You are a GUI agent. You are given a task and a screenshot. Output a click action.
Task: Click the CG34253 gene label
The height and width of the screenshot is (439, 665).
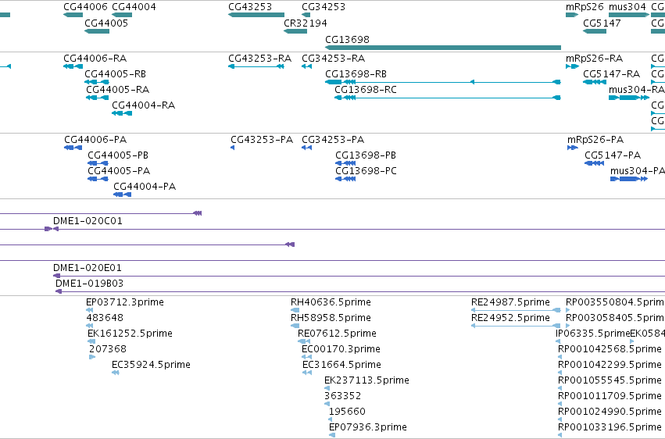pyautogui.click(x=324, y=7)
